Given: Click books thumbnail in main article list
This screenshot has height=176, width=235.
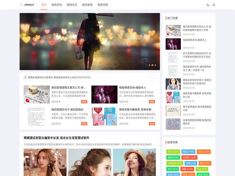Looking at the screenshot, I should (x=104, y=116).
